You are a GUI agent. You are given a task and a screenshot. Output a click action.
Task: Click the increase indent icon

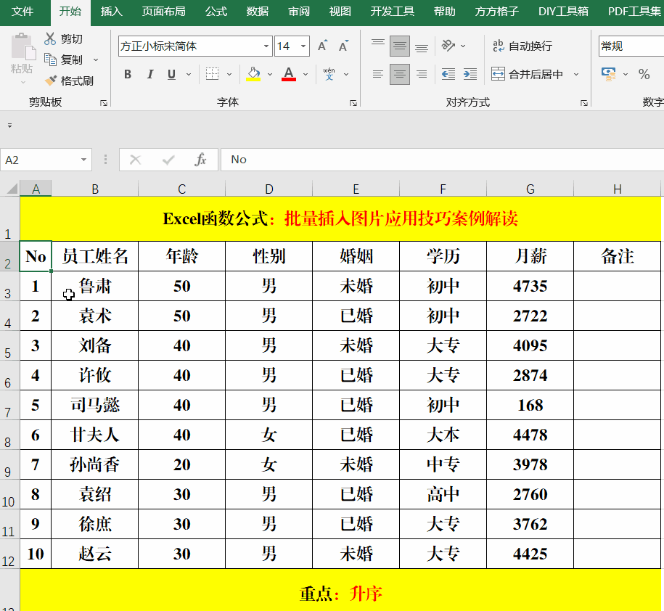pos(470,74)
